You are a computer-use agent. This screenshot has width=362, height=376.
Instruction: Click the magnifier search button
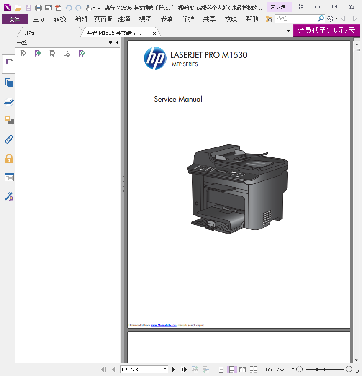[321, 19]
